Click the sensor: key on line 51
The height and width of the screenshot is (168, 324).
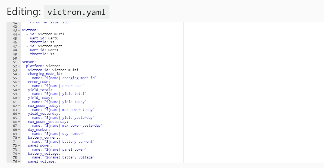click(x=29, y=62)
